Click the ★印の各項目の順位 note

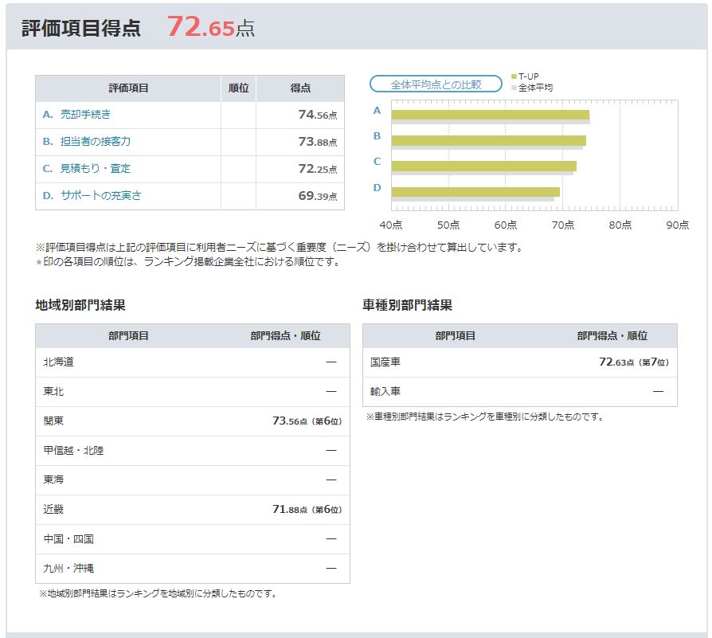188,262
